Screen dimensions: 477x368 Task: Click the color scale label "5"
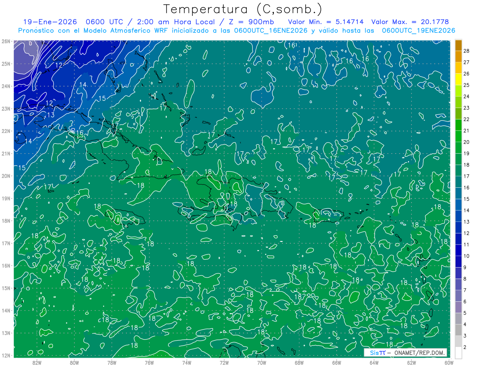tap(465, 313)
